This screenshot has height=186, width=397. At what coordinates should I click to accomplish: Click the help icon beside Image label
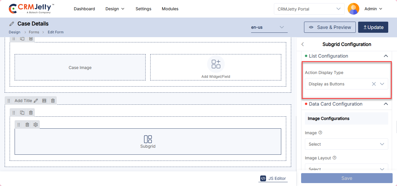320,133
